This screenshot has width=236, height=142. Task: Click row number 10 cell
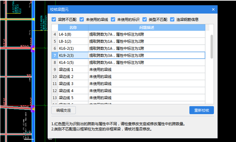click(55, 77)
